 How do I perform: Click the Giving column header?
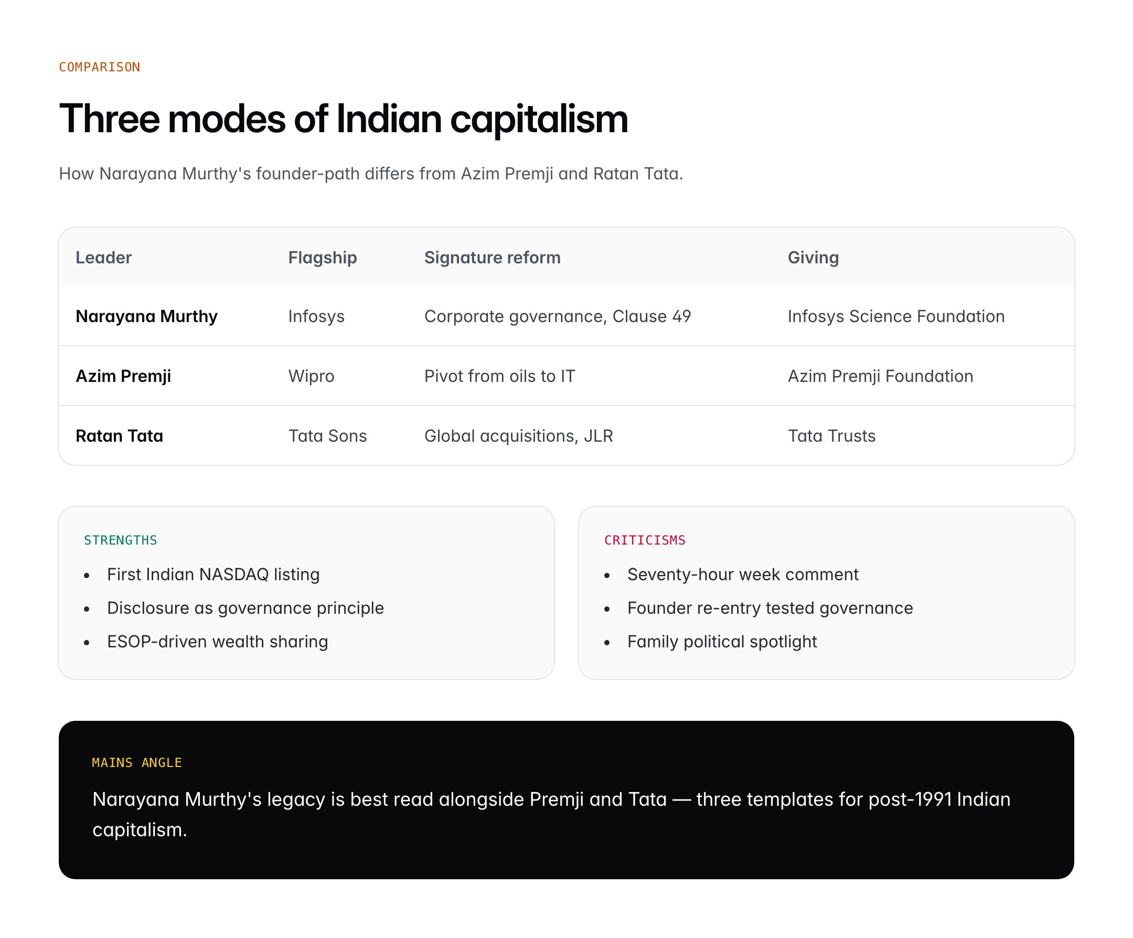coord(813,258)
